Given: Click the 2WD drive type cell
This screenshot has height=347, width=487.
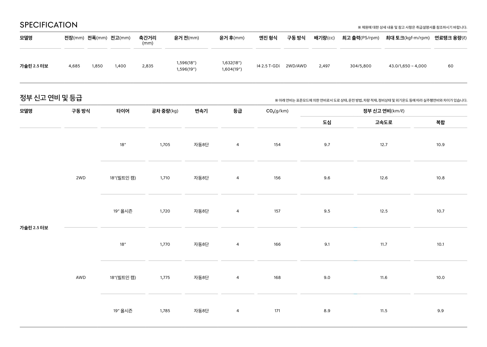Looking at the screenshot, I should (x=81, y=178).
